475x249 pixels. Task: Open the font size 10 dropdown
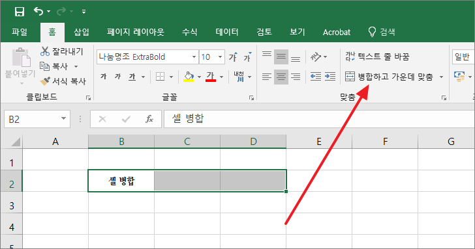point(221,57)
